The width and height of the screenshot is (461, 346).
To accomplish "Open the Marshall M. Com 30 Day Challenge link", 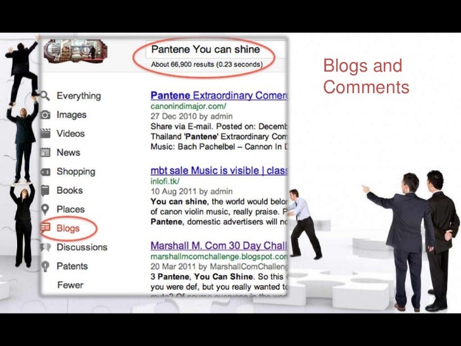I will point(218,245).
